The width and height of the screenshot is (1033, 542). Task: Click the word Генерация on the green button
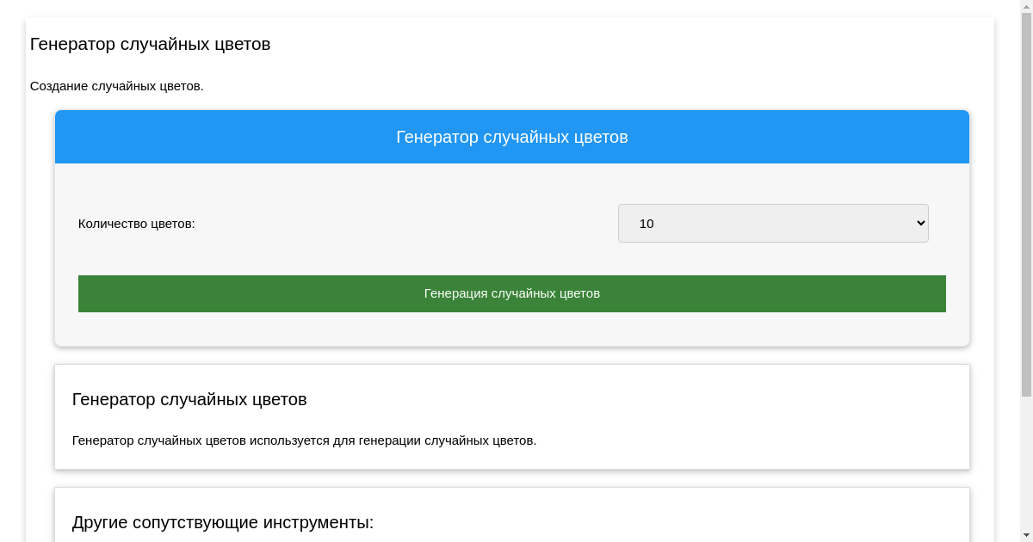point(455,293)
